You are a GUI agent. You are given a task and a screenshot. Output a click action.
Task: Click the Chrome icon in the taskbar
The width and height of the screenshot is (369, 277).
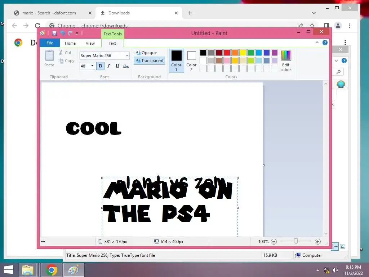52,270
